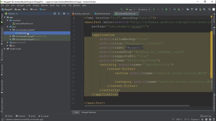Open the VCS menu

point(70,5)
